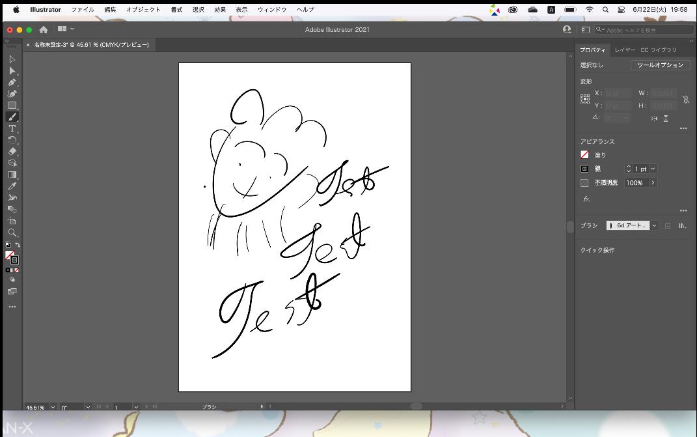697x437 pixels.
Task: Flip vertically in Transform section
Action: pyautogui.click(x=666, y=119)
